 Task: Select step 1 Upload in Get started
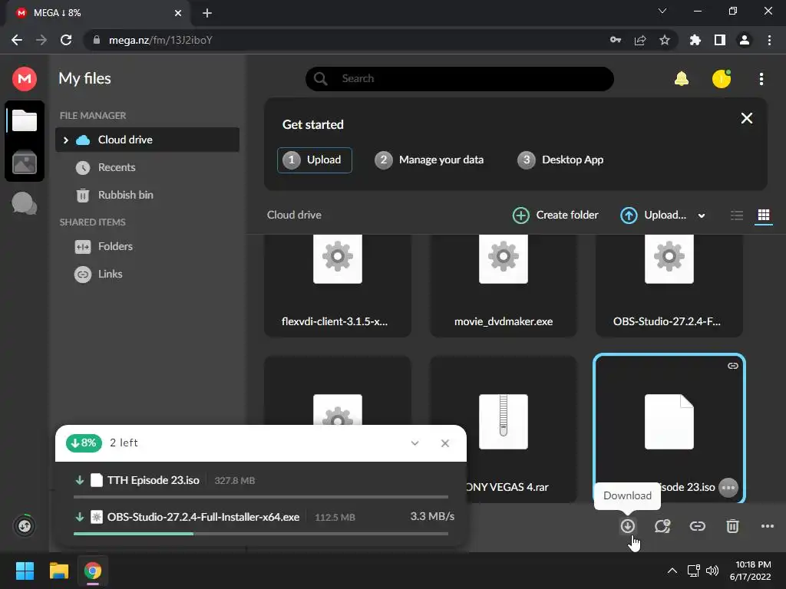314,160
